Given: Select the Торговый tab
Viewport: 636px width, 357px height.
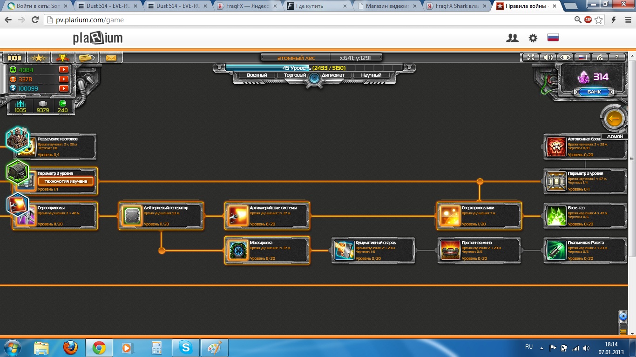Looking at the screenshot, I should (295, 75).
